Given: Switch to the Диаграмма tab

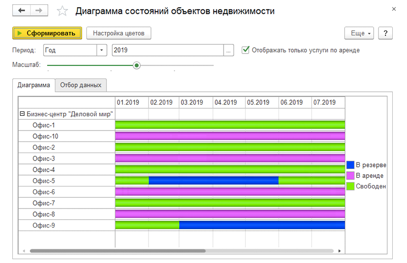Looking at the screenshot, I should point(34,85).
